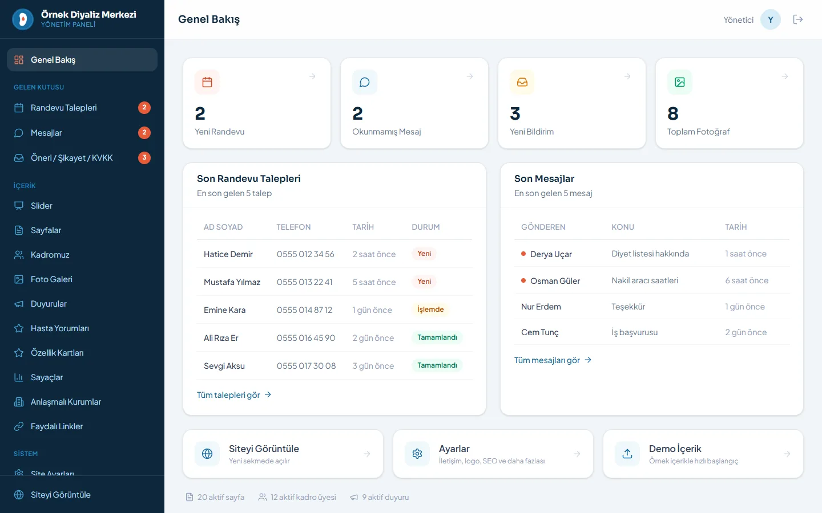The width and height of the screenshot is (822, 513).
Task: Open the Yönetici avatar Y
Action: click(x=771, y=19)
